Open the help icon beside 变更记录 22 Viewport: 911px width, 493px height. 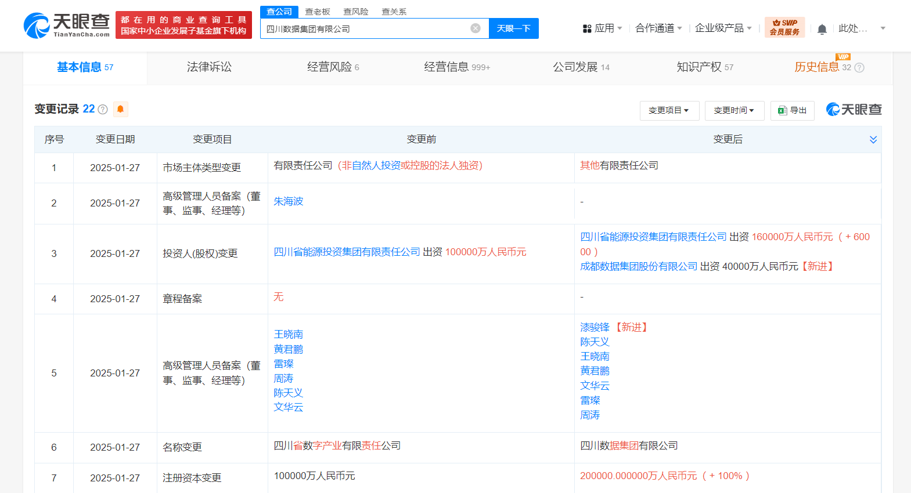103,110
